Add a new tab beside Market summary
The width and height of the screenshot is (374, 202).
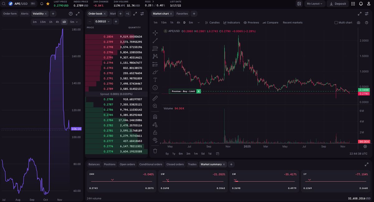pyautogui.click(x=231, y=164)
